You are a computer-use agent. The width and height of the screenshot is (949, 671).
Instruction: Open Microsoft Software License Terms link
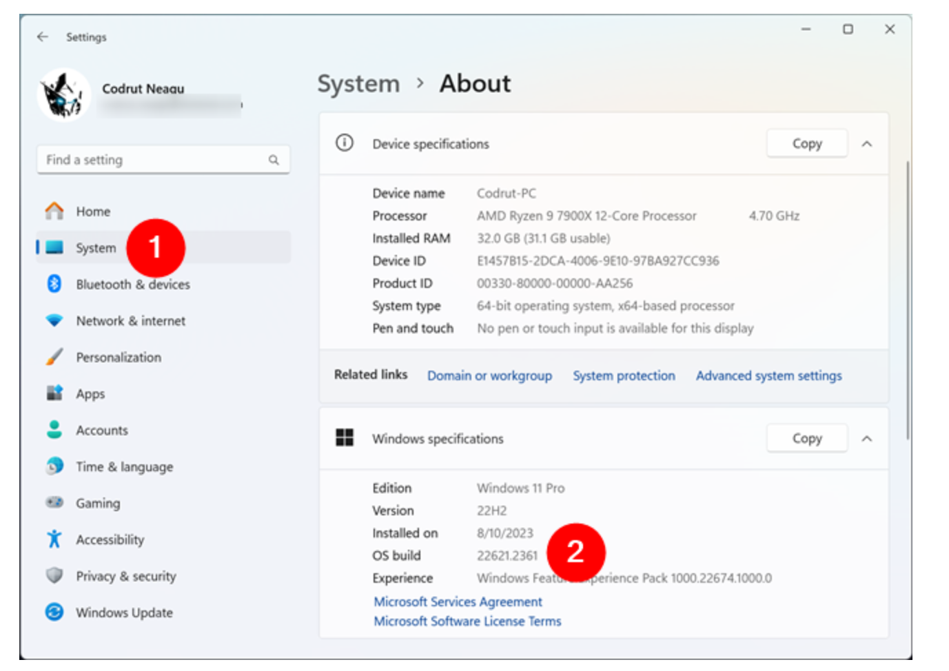(467, 621)
